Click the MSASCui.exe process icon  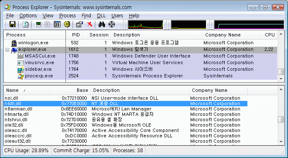(21, 56)
